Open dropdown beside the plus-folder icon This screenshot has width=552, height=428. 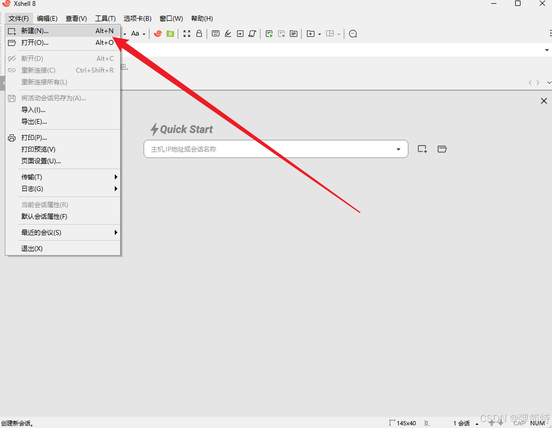coord(320,34)
